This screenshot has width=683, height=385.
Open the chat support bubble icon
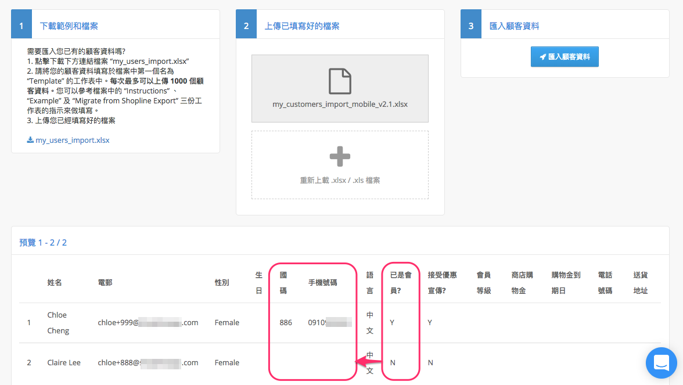click(661, 363)
